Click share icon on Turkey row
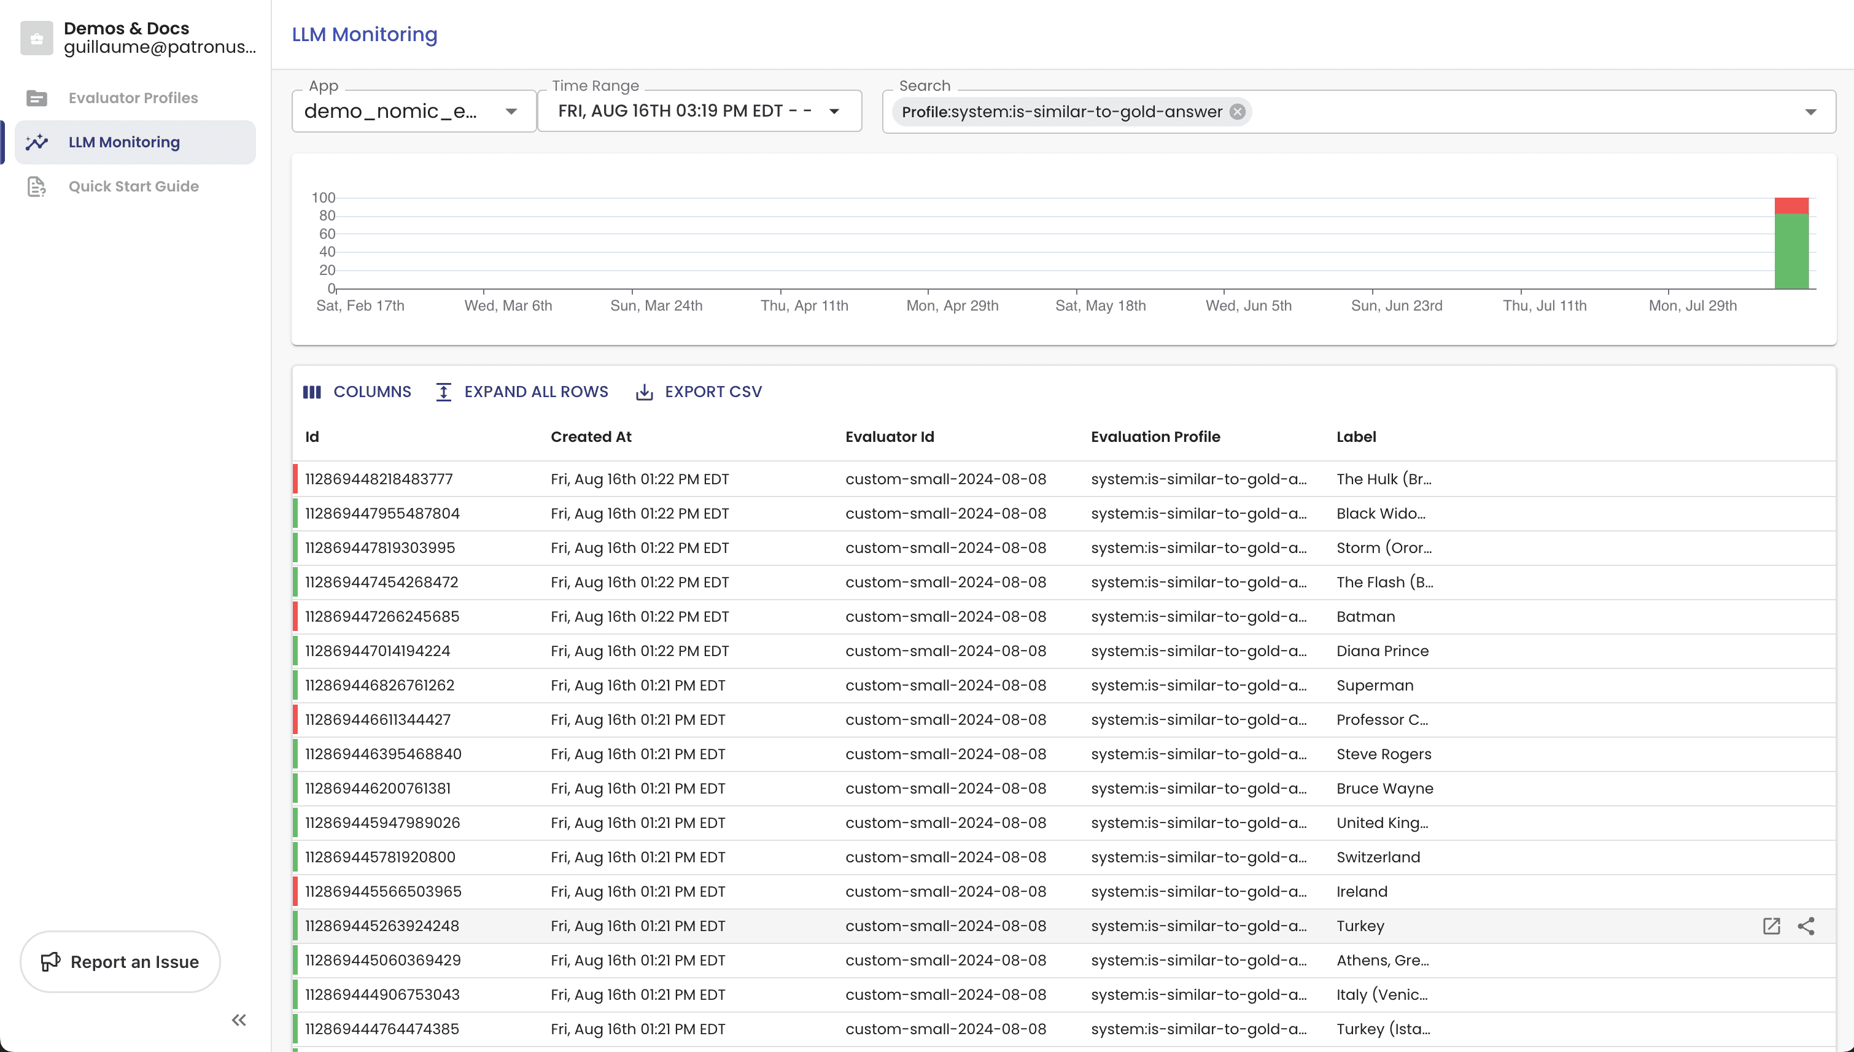Image resolution: width=1854 pixels, height=1052 pixels. 1806,926
